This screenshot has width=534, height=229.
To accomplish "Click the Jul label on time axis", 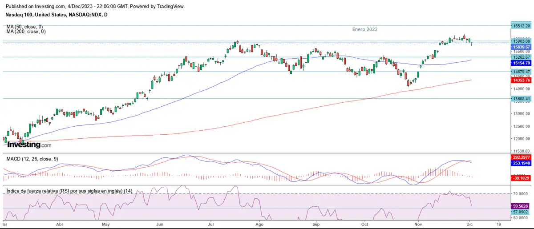I will (208, 225).
